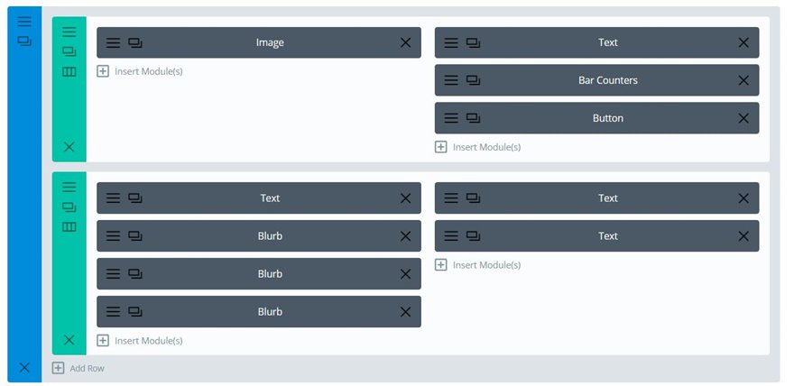Open the blue section settings menu icon
This screenshot has height=386, width=794.
(24, 21)
